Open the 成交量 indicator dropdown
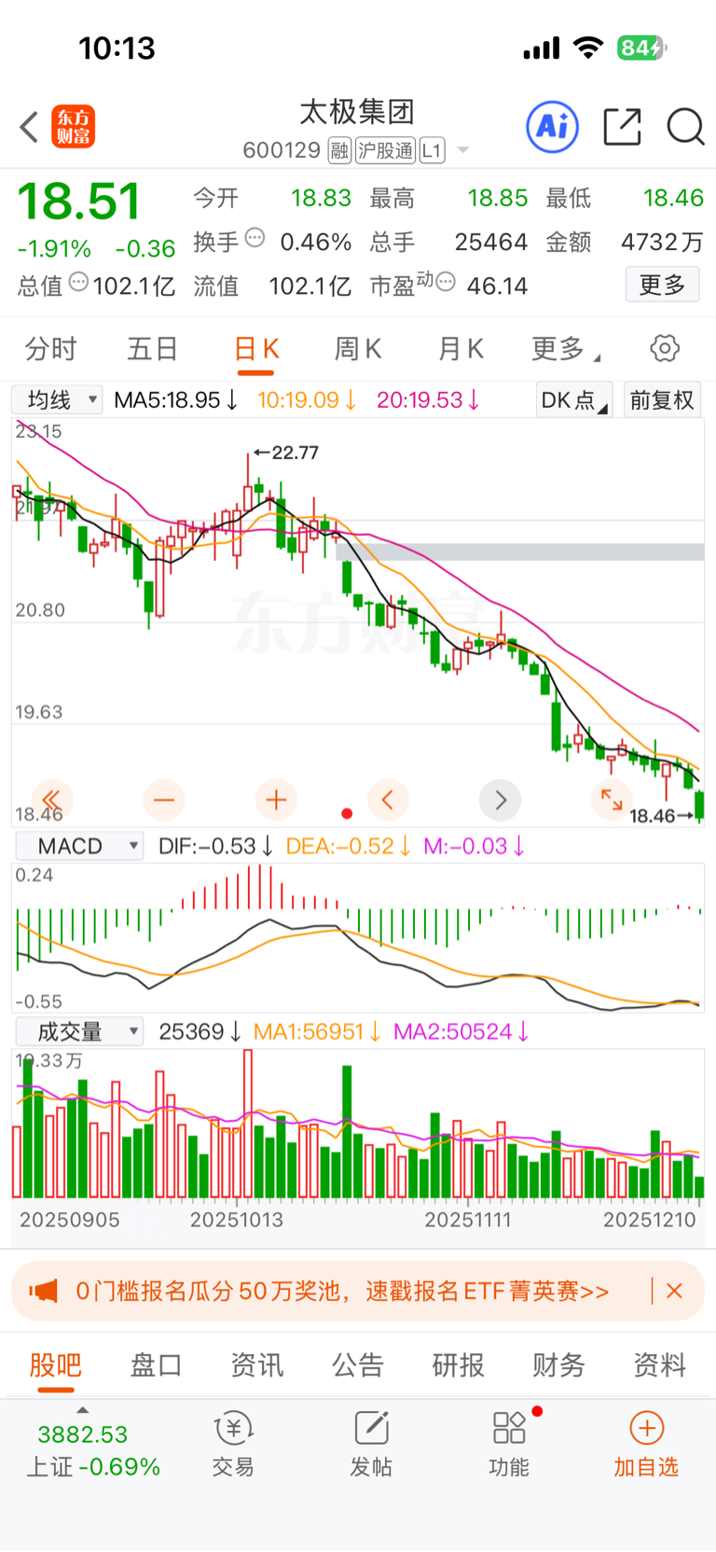This screenshot has width=716, height=1552. coord(78,1031)
